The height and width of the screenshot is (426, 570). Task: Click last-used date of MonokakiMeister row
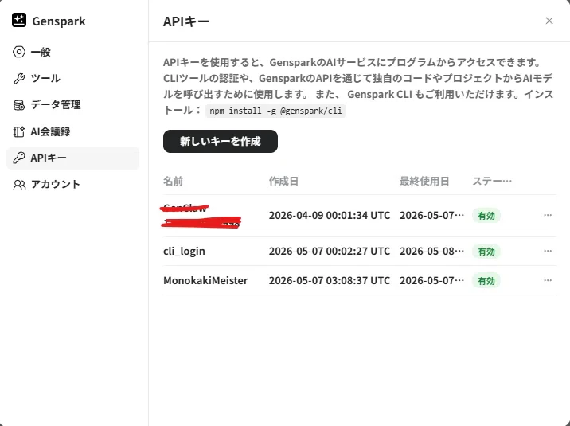tap(431, 280)
